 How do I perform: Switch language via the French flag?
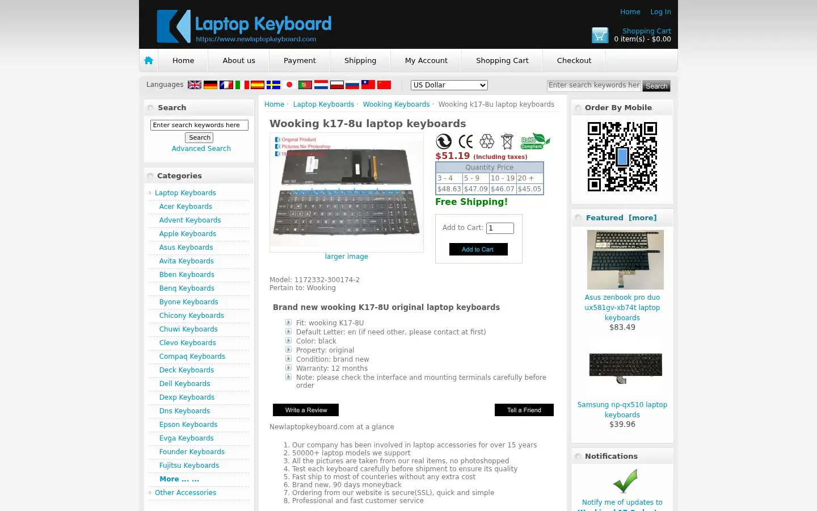coord(226,85)
